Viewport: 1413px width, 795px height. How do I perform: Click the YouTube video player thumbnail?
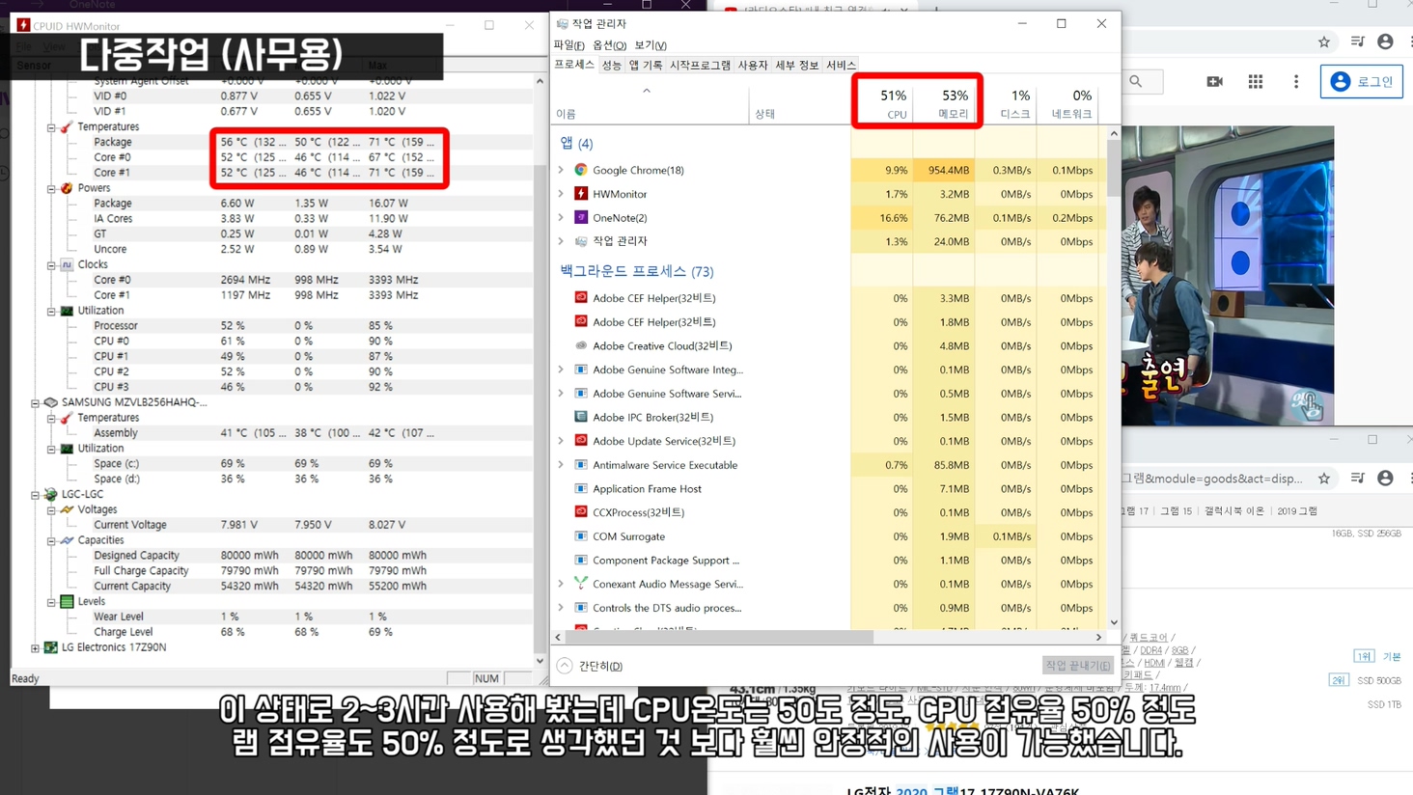click(1228, 276)
